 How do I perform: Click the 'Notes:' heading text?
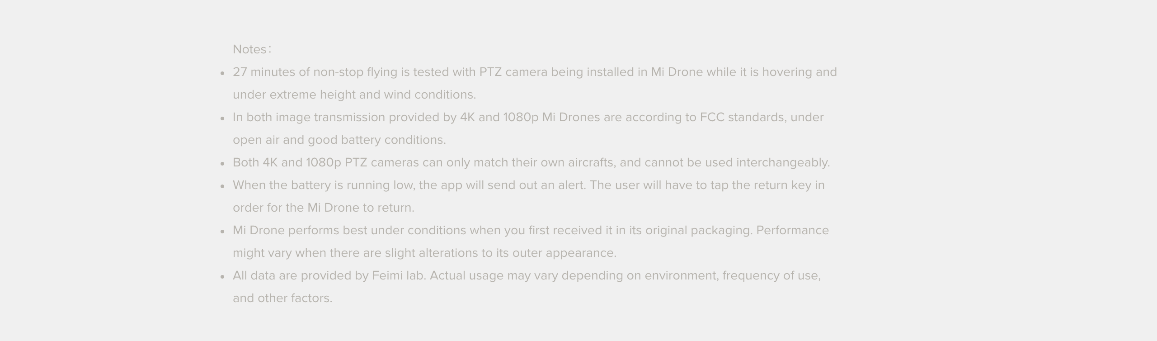[252, 49]
